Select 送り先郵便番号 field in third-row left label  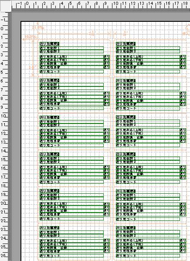[50, 117]
